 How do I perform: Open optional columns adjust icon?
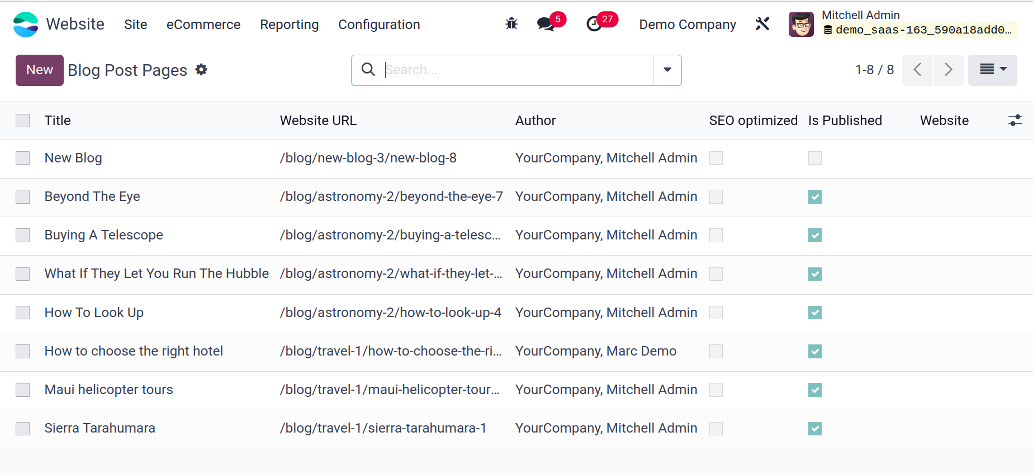[x=1015, y=121]
